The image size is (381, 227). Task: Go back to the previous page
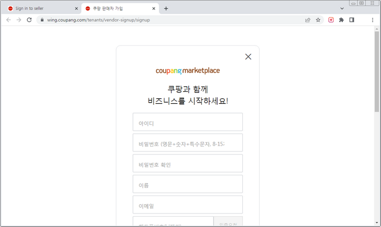point(9,20)
